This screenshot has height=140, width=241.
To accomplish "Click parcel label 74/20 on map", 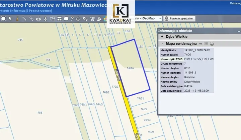I will click(130, 68).
